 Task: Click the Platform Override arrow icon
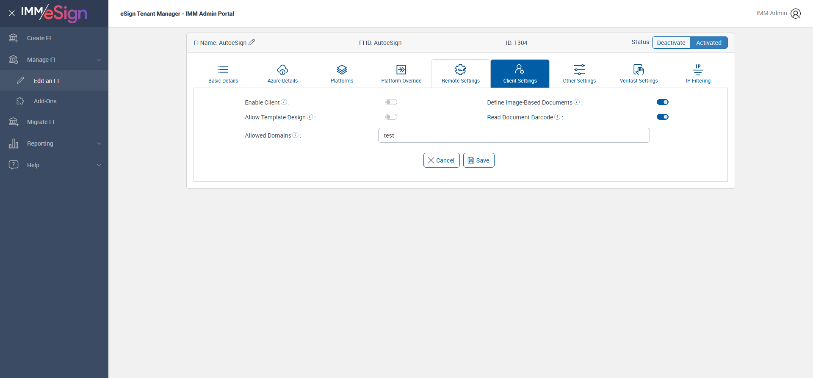pos(401,69)
